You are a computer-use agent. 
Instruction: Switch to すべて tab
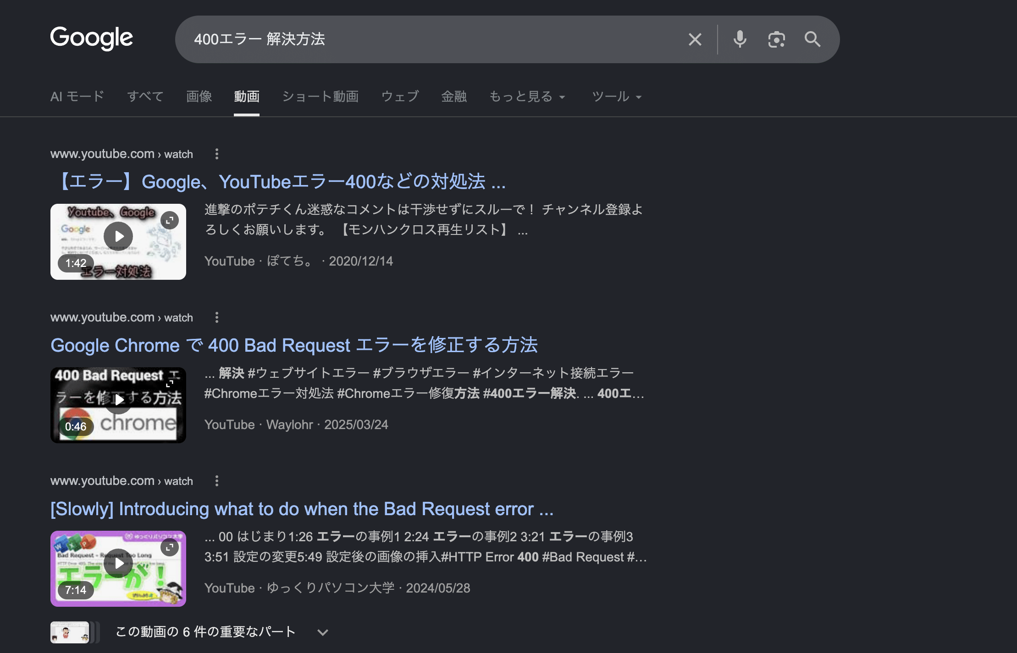pos(145,97)
